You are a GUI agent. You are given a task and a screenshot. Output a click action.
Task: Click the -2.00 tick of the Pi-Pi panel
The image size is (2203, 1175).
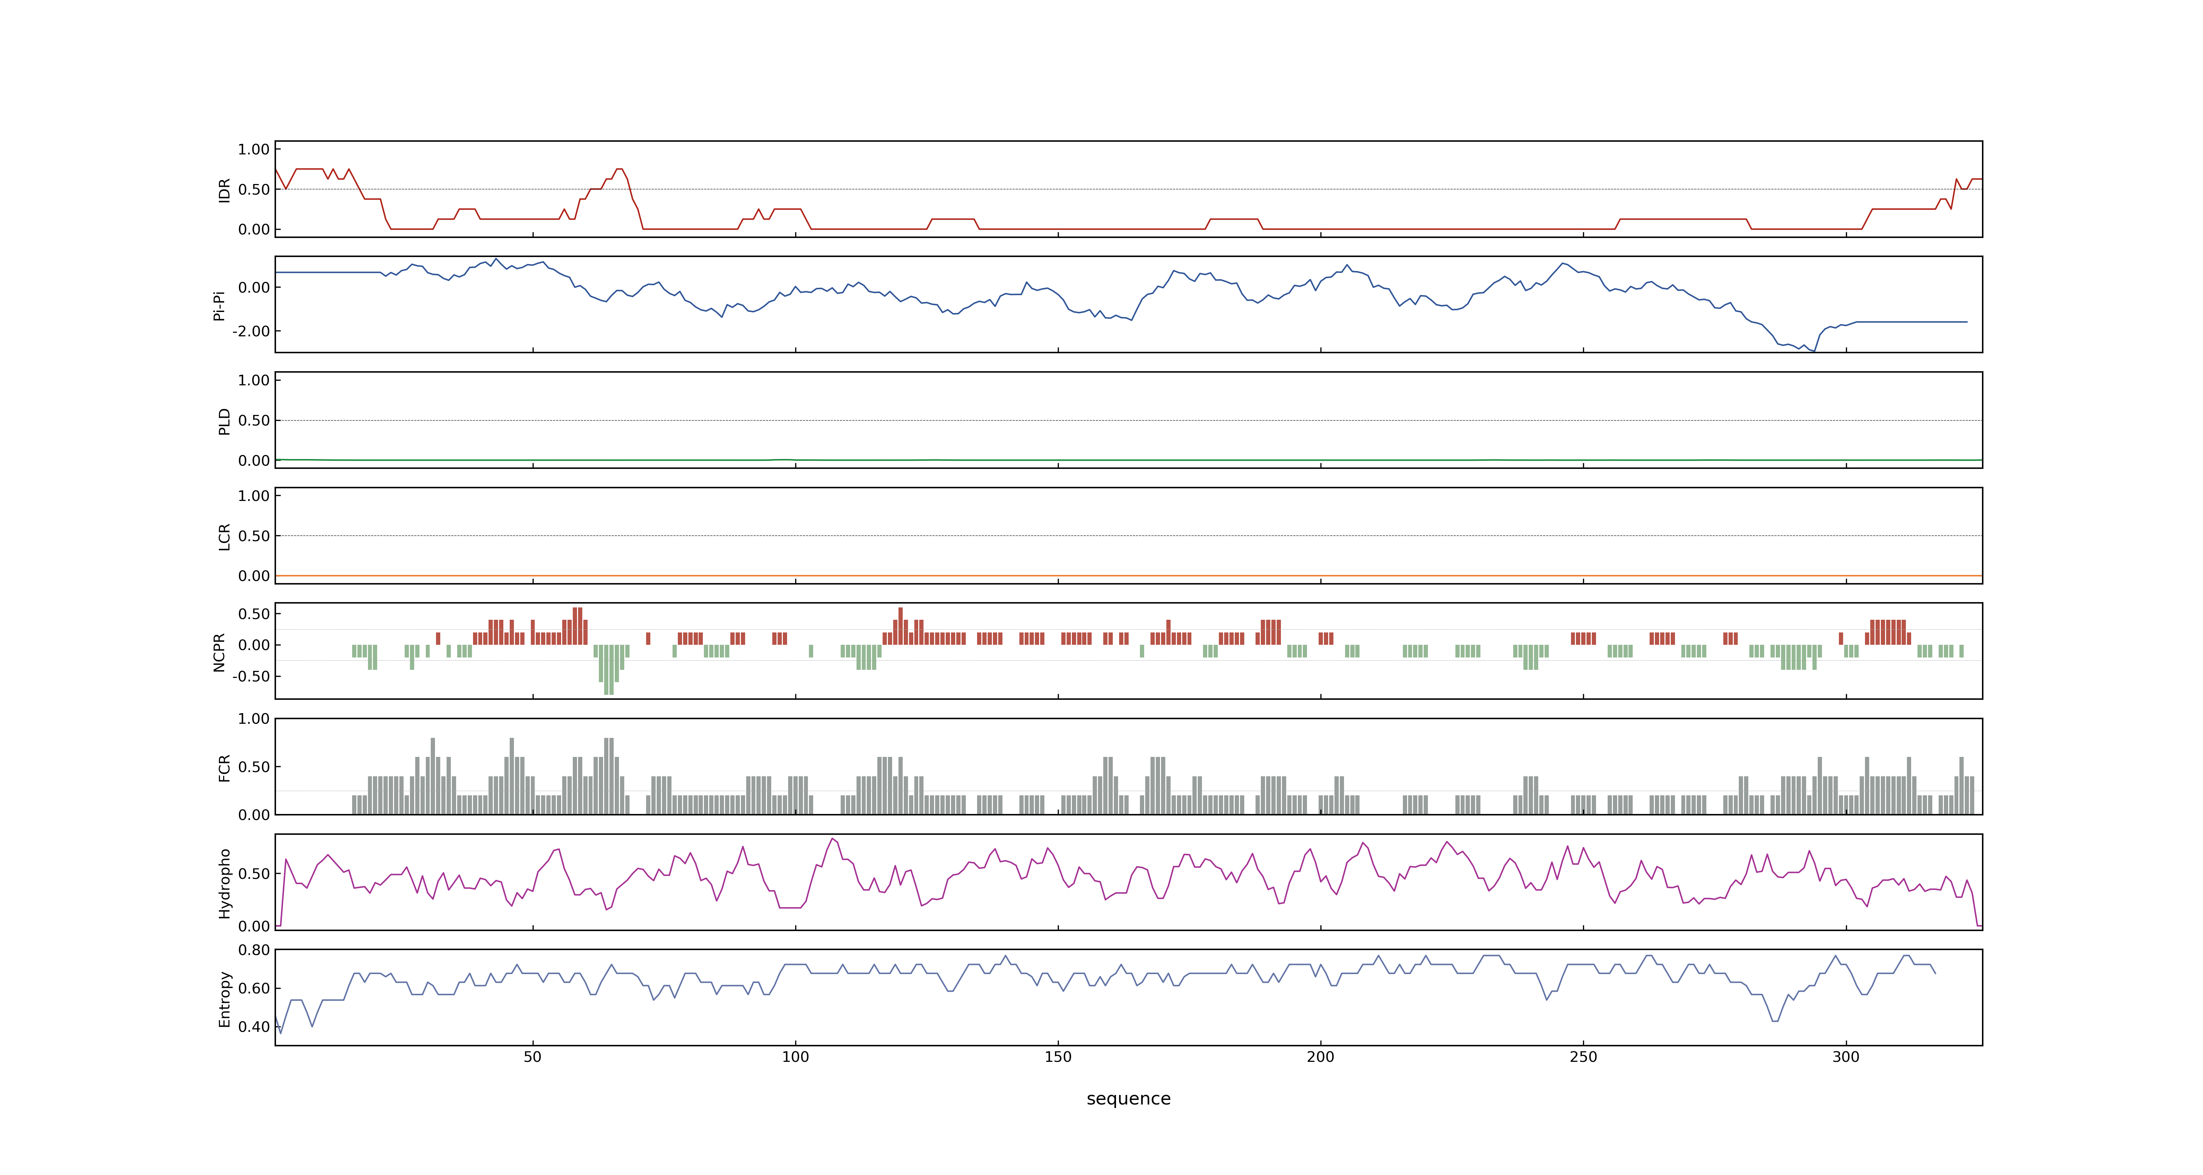point(251,331)
